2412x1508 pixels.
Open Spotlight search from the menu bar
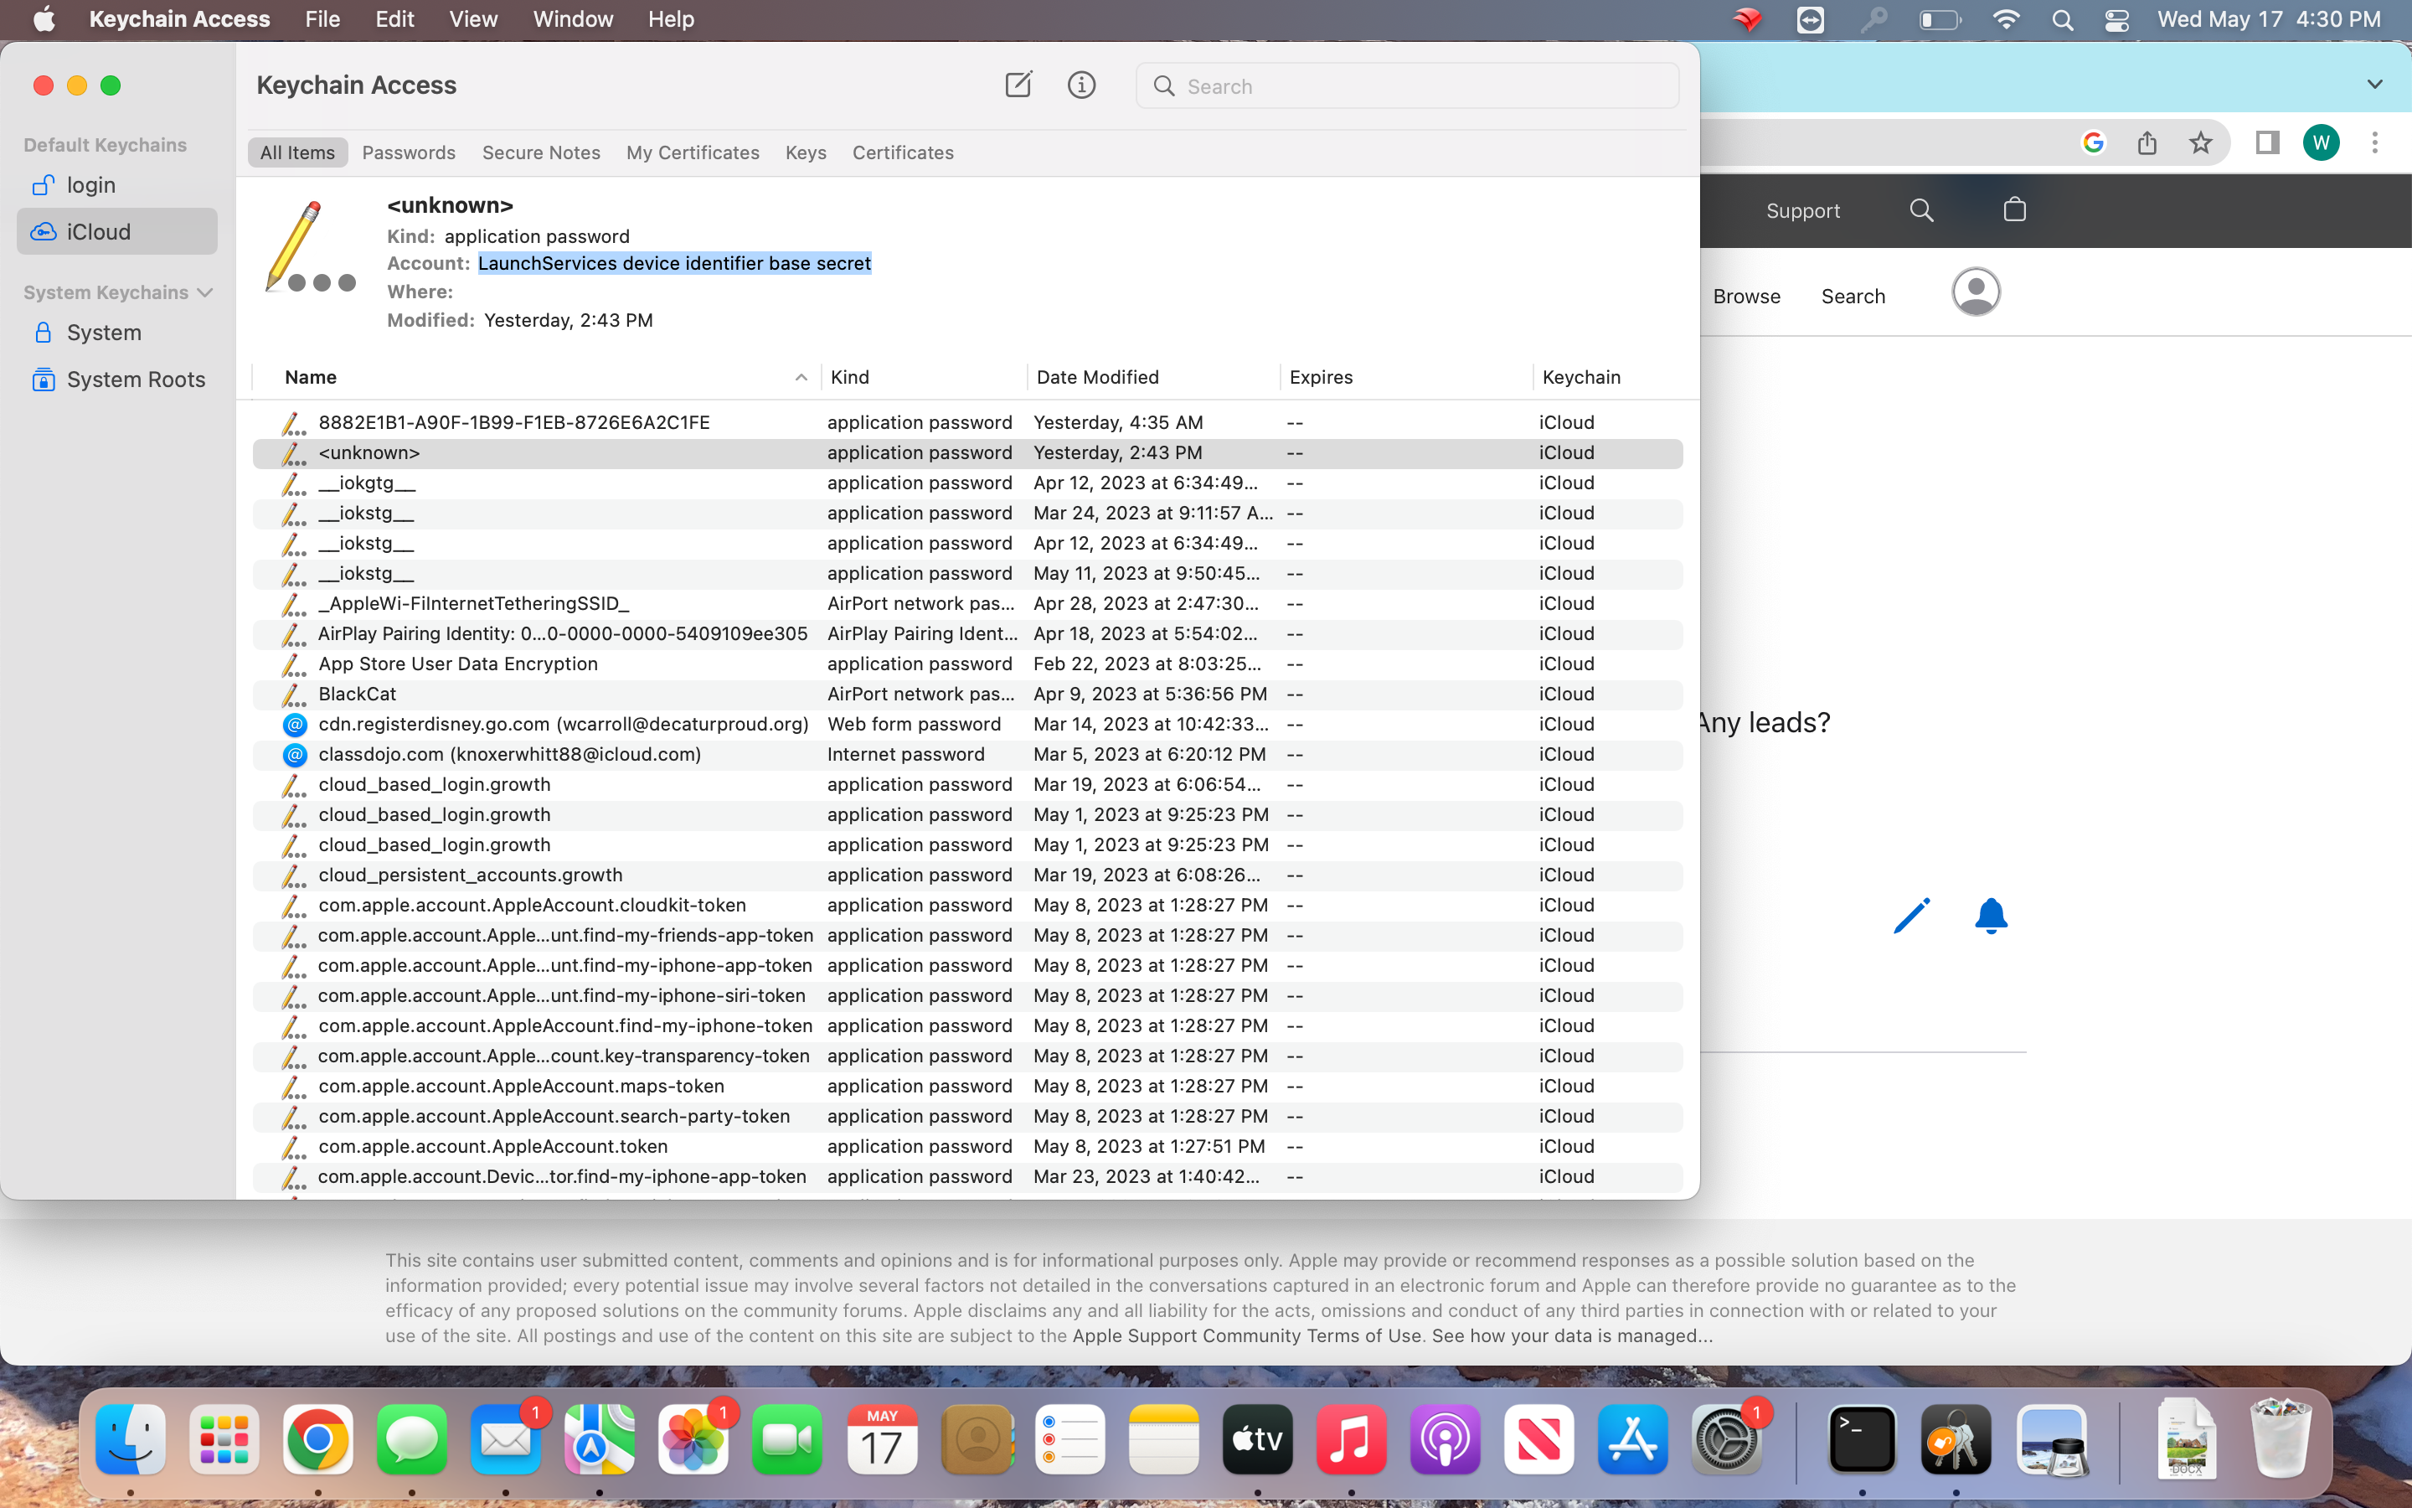click(2062, 19)
